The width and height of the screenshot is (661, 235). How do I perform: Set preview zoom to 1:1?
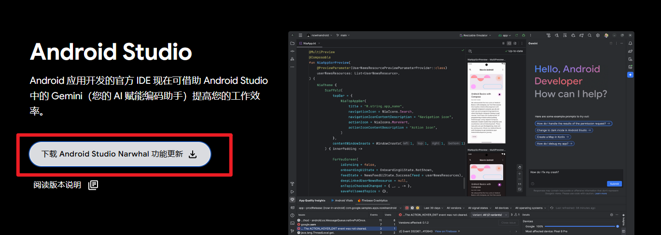click(520, 184)
